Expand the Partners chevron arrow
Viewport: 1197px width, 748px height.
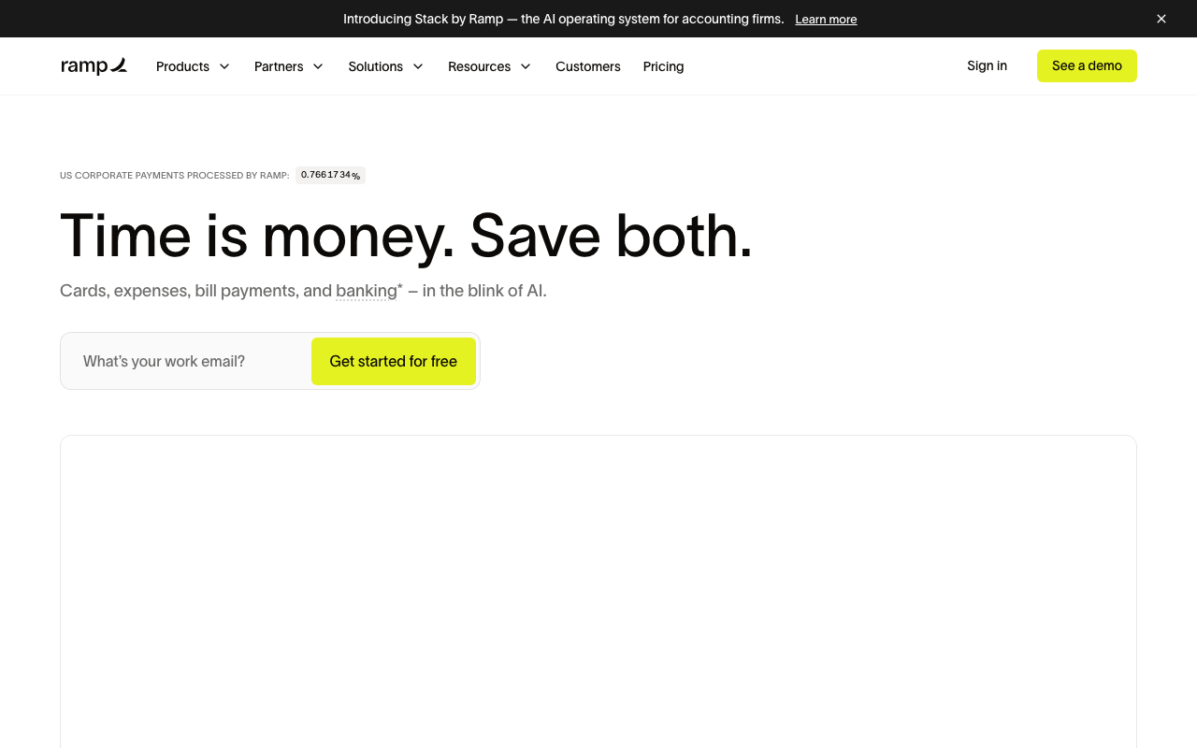(x=318, y=66)
